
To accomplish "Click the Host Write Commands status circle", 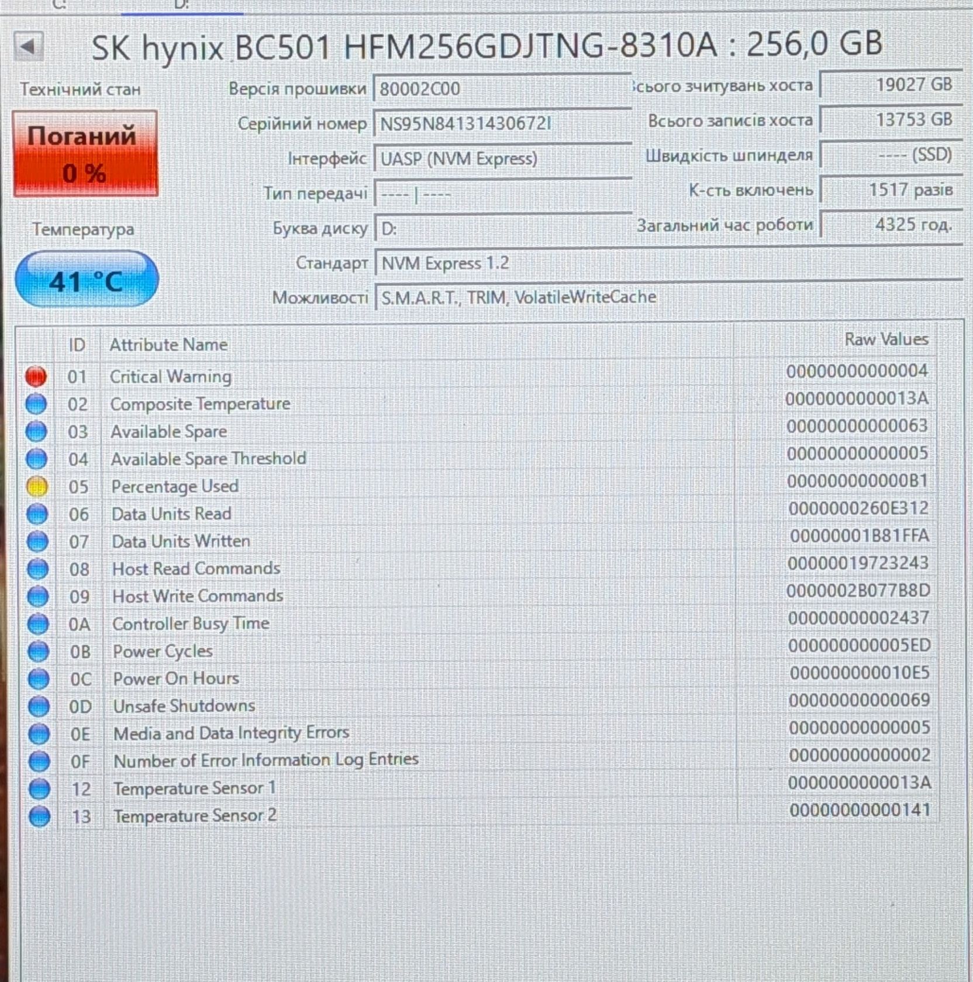I will 38,596.
